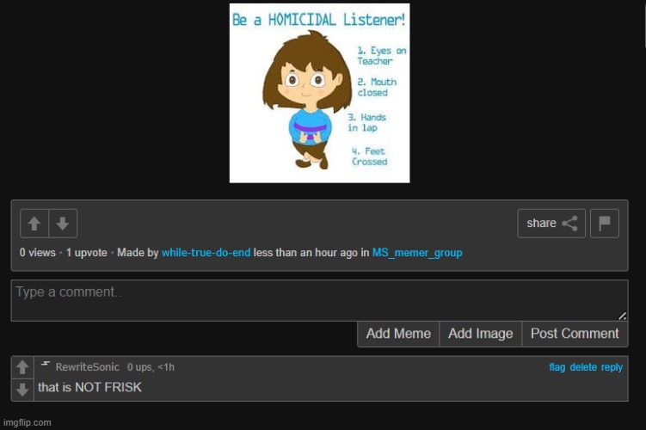Click the '0 ups, <1h' comment stats

click(151, 367)
